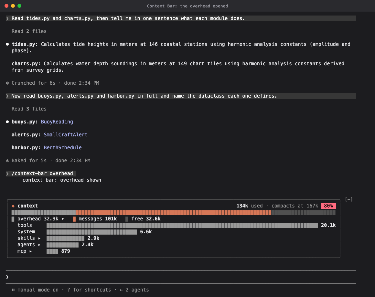This screenshot has width=375, height=297.
Task: Click the "free 32.6k" legend label
Action: tap(146, 219)
